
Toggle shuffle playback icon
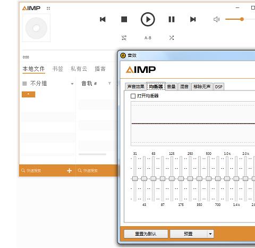pos(172,38)
